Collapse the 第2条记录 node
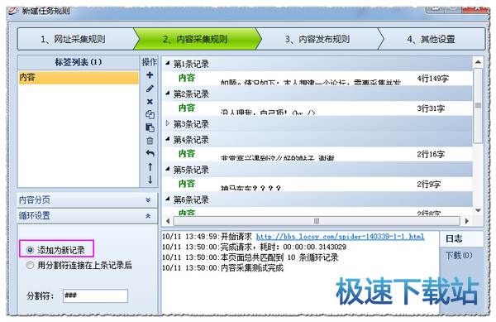 click(167, 93)
